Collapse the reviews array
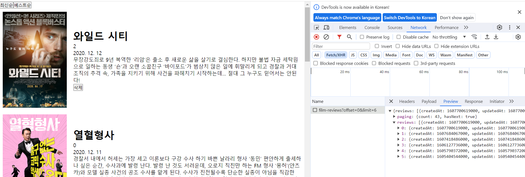The height and width of the screenshot is (177, 525). coord(394,122)
